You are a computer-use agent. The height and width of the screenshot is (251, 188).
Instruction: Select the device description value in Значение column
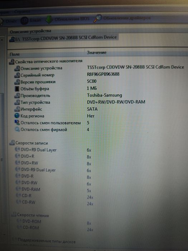tap(136, 67)
